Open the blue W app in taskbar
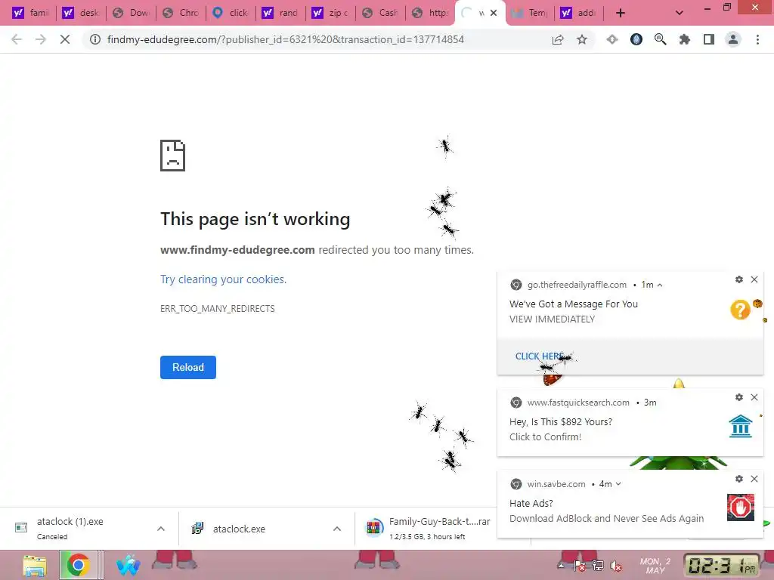The image size is (774, 580). click(128, 565)
